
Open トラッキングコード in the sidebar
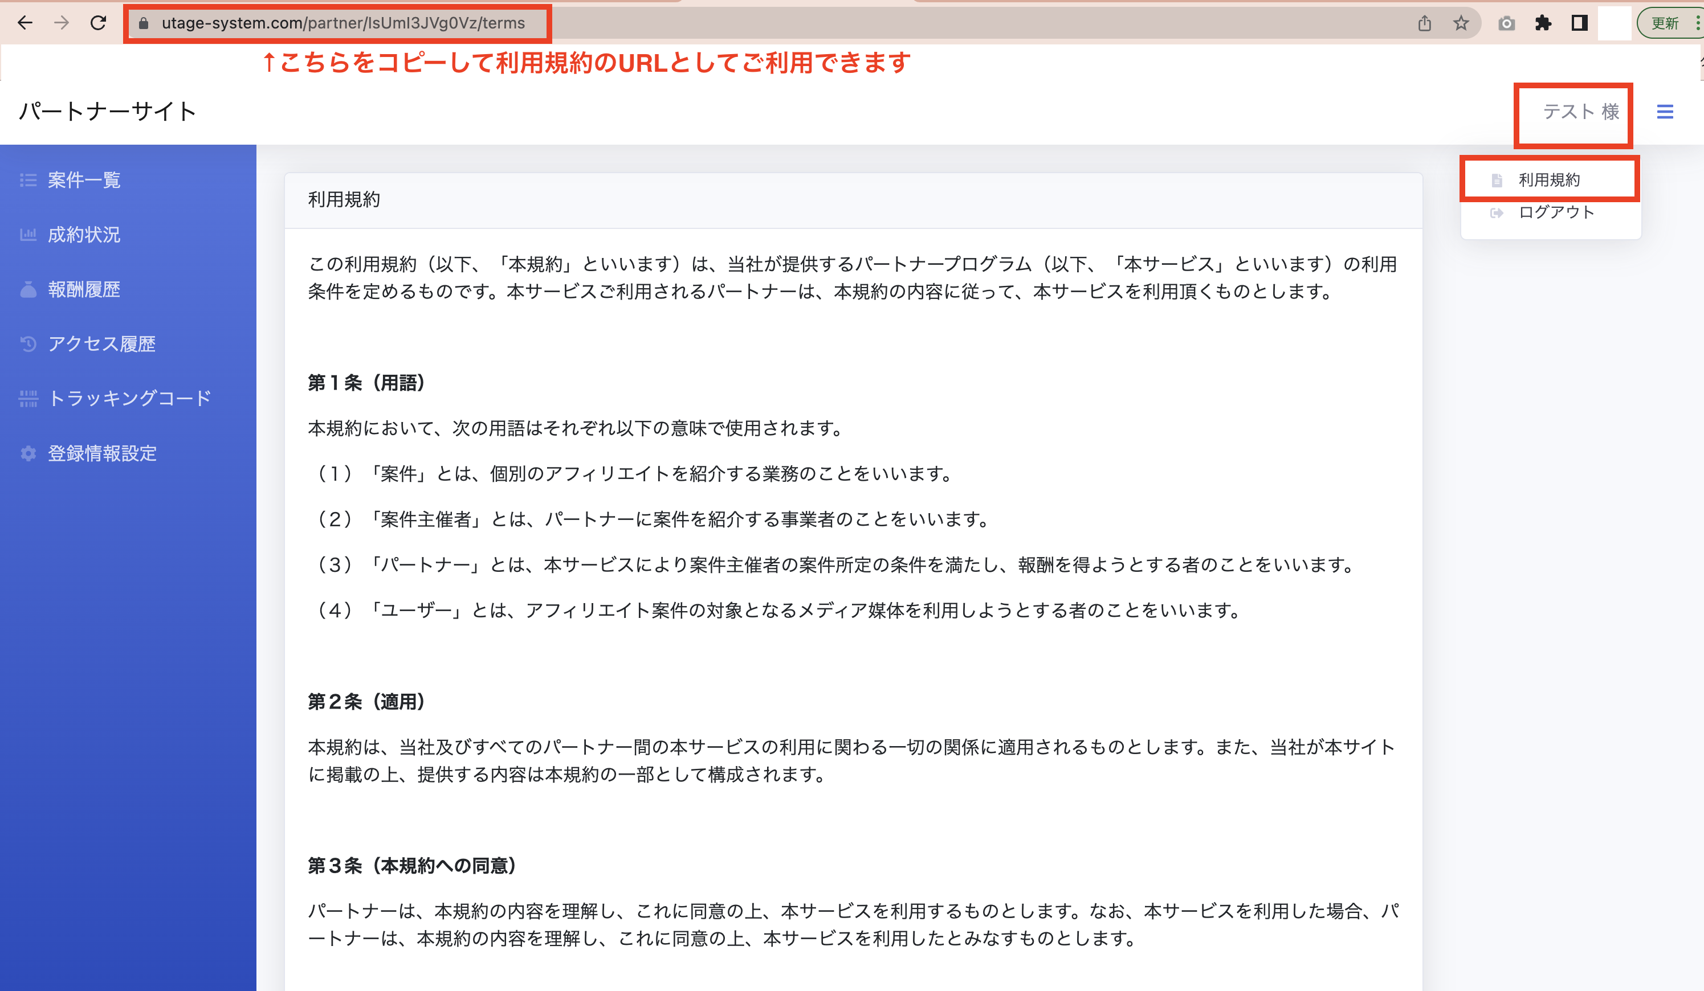pyautogui.click(x=130, y=398)
